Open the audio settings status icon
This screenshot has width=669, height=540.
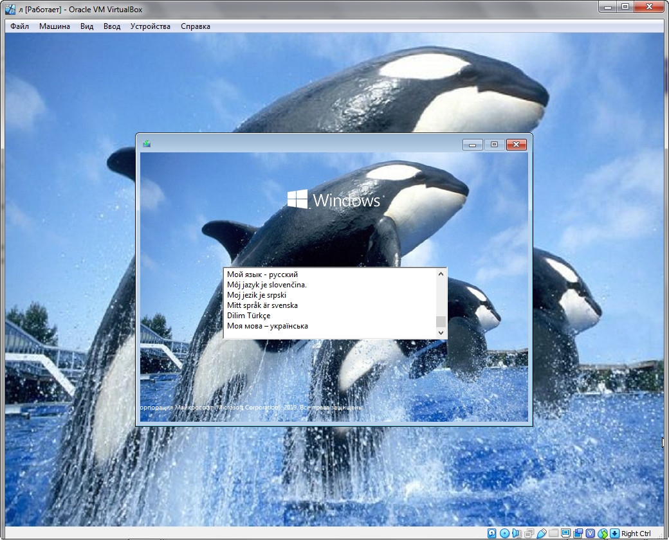[517, 533]
